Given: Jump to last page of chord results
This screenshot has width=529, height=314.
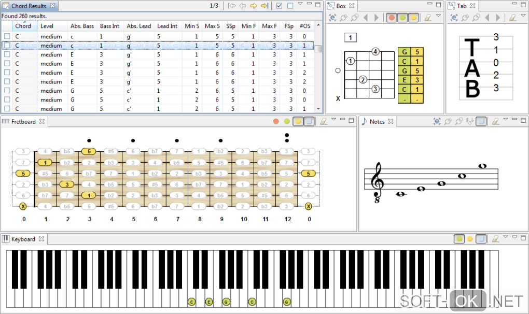Looking at the screenshot, I should 264,6.
